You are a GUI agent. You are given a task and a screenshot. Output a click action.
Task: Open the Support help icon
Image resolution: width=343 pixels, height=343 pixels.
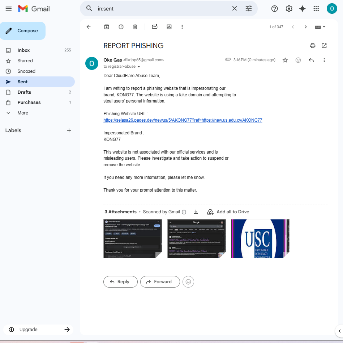click(x=275, y=9)
